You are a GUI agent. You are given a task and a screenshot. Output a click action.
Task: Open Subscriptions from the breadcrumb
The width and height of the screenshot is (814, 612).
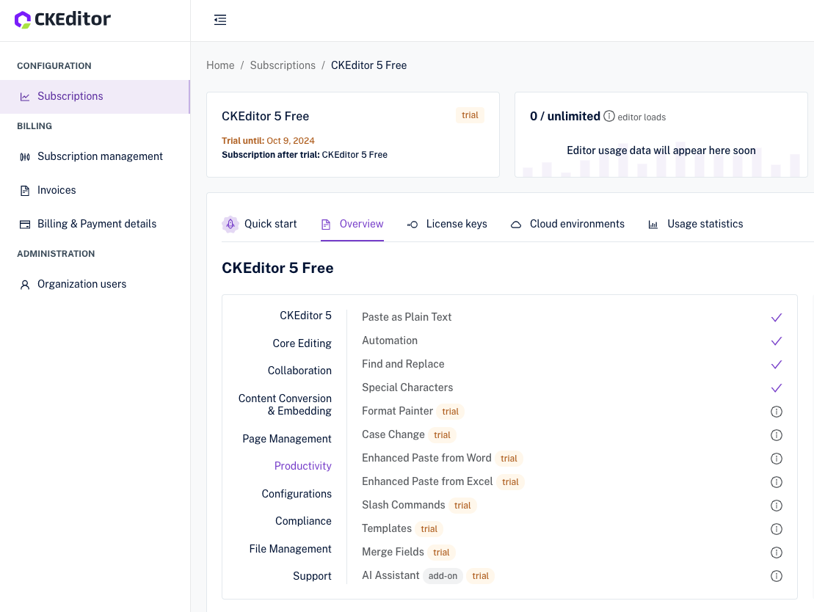click(283, 65)
